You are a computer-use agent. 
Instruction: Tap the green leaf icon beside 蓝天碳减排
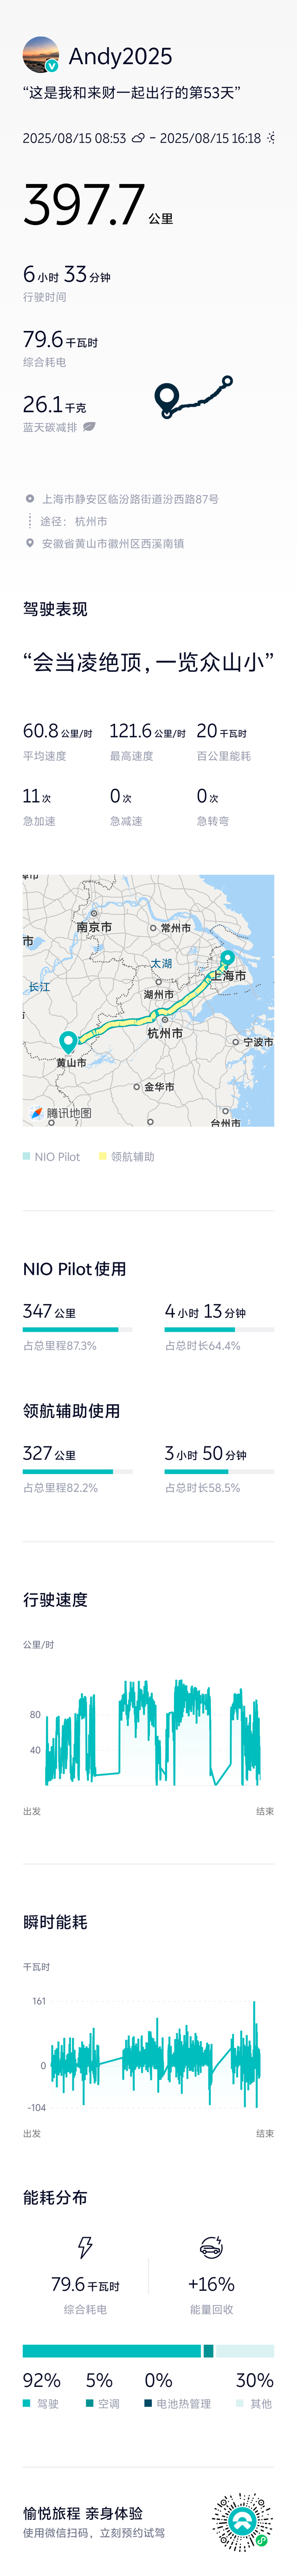coord(90,427)
